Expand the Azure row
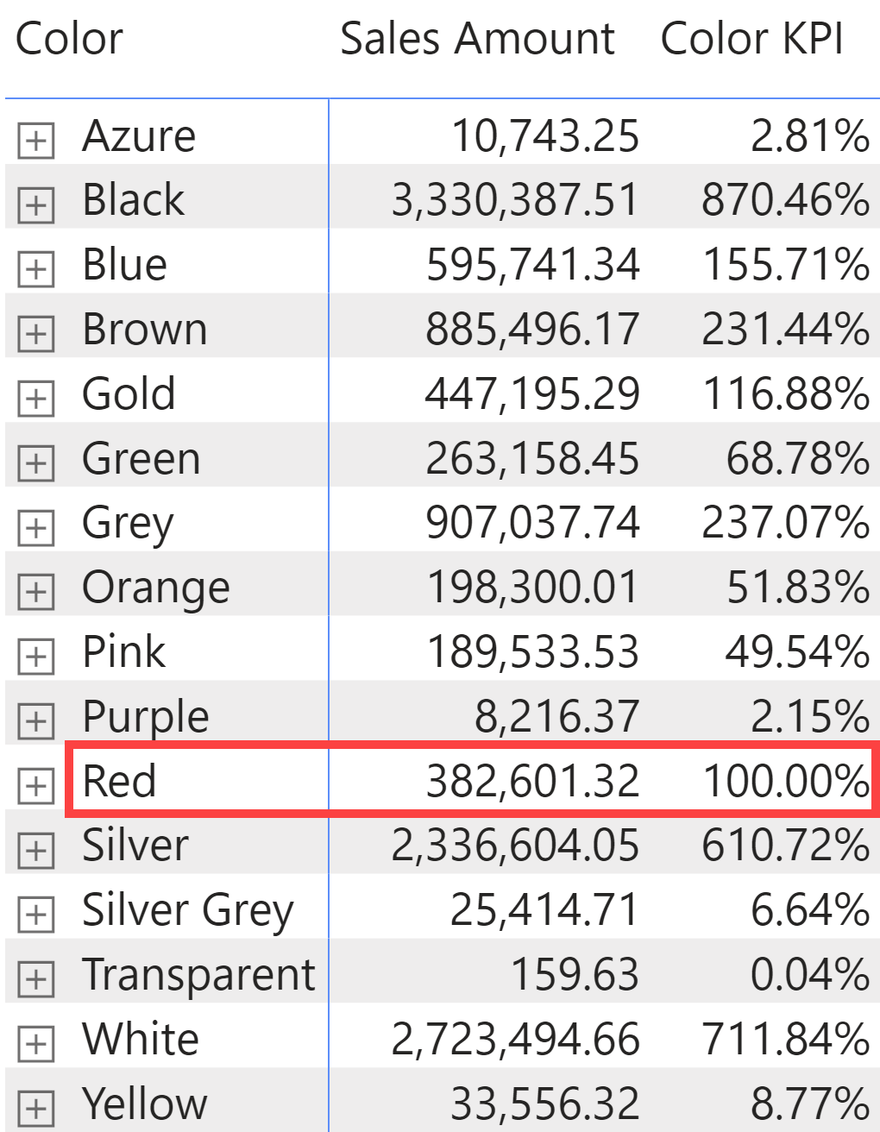The width and height of the screenshot is (880, 1132). pyautogui.click(x=35, y=139)
